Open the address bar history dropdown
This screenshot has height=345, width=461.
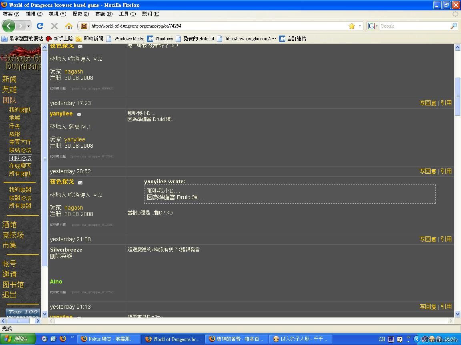360,26
